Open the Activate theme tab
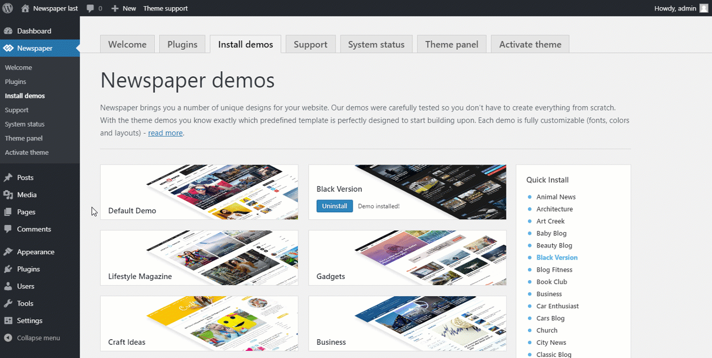The image size is (712, 358). [530, 44]
